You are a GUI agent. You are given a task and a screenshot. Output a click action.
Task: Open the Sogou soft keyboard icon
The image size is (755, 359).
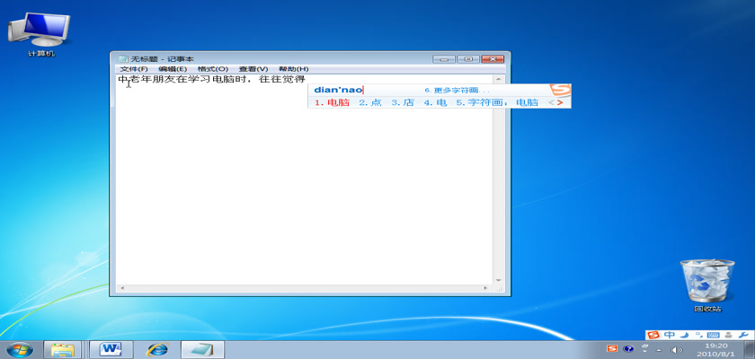click(714, 335)
